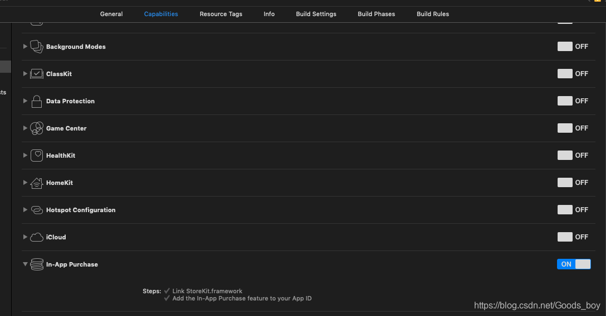Turn on ClassKit capability switch
Viewport: 606px width, 316px height.
pyautogui.click(x=573, y=74)
